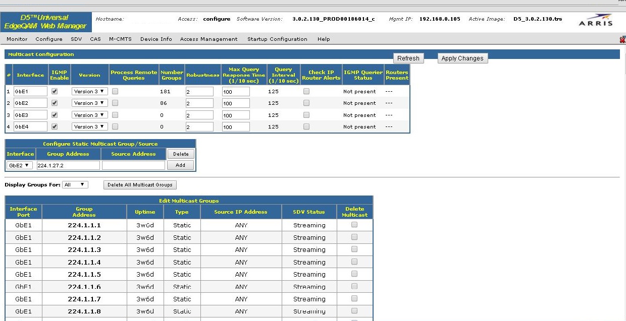626x321 pixels.
Task: Open the Access Management menu
Action: tap(208, 39)
